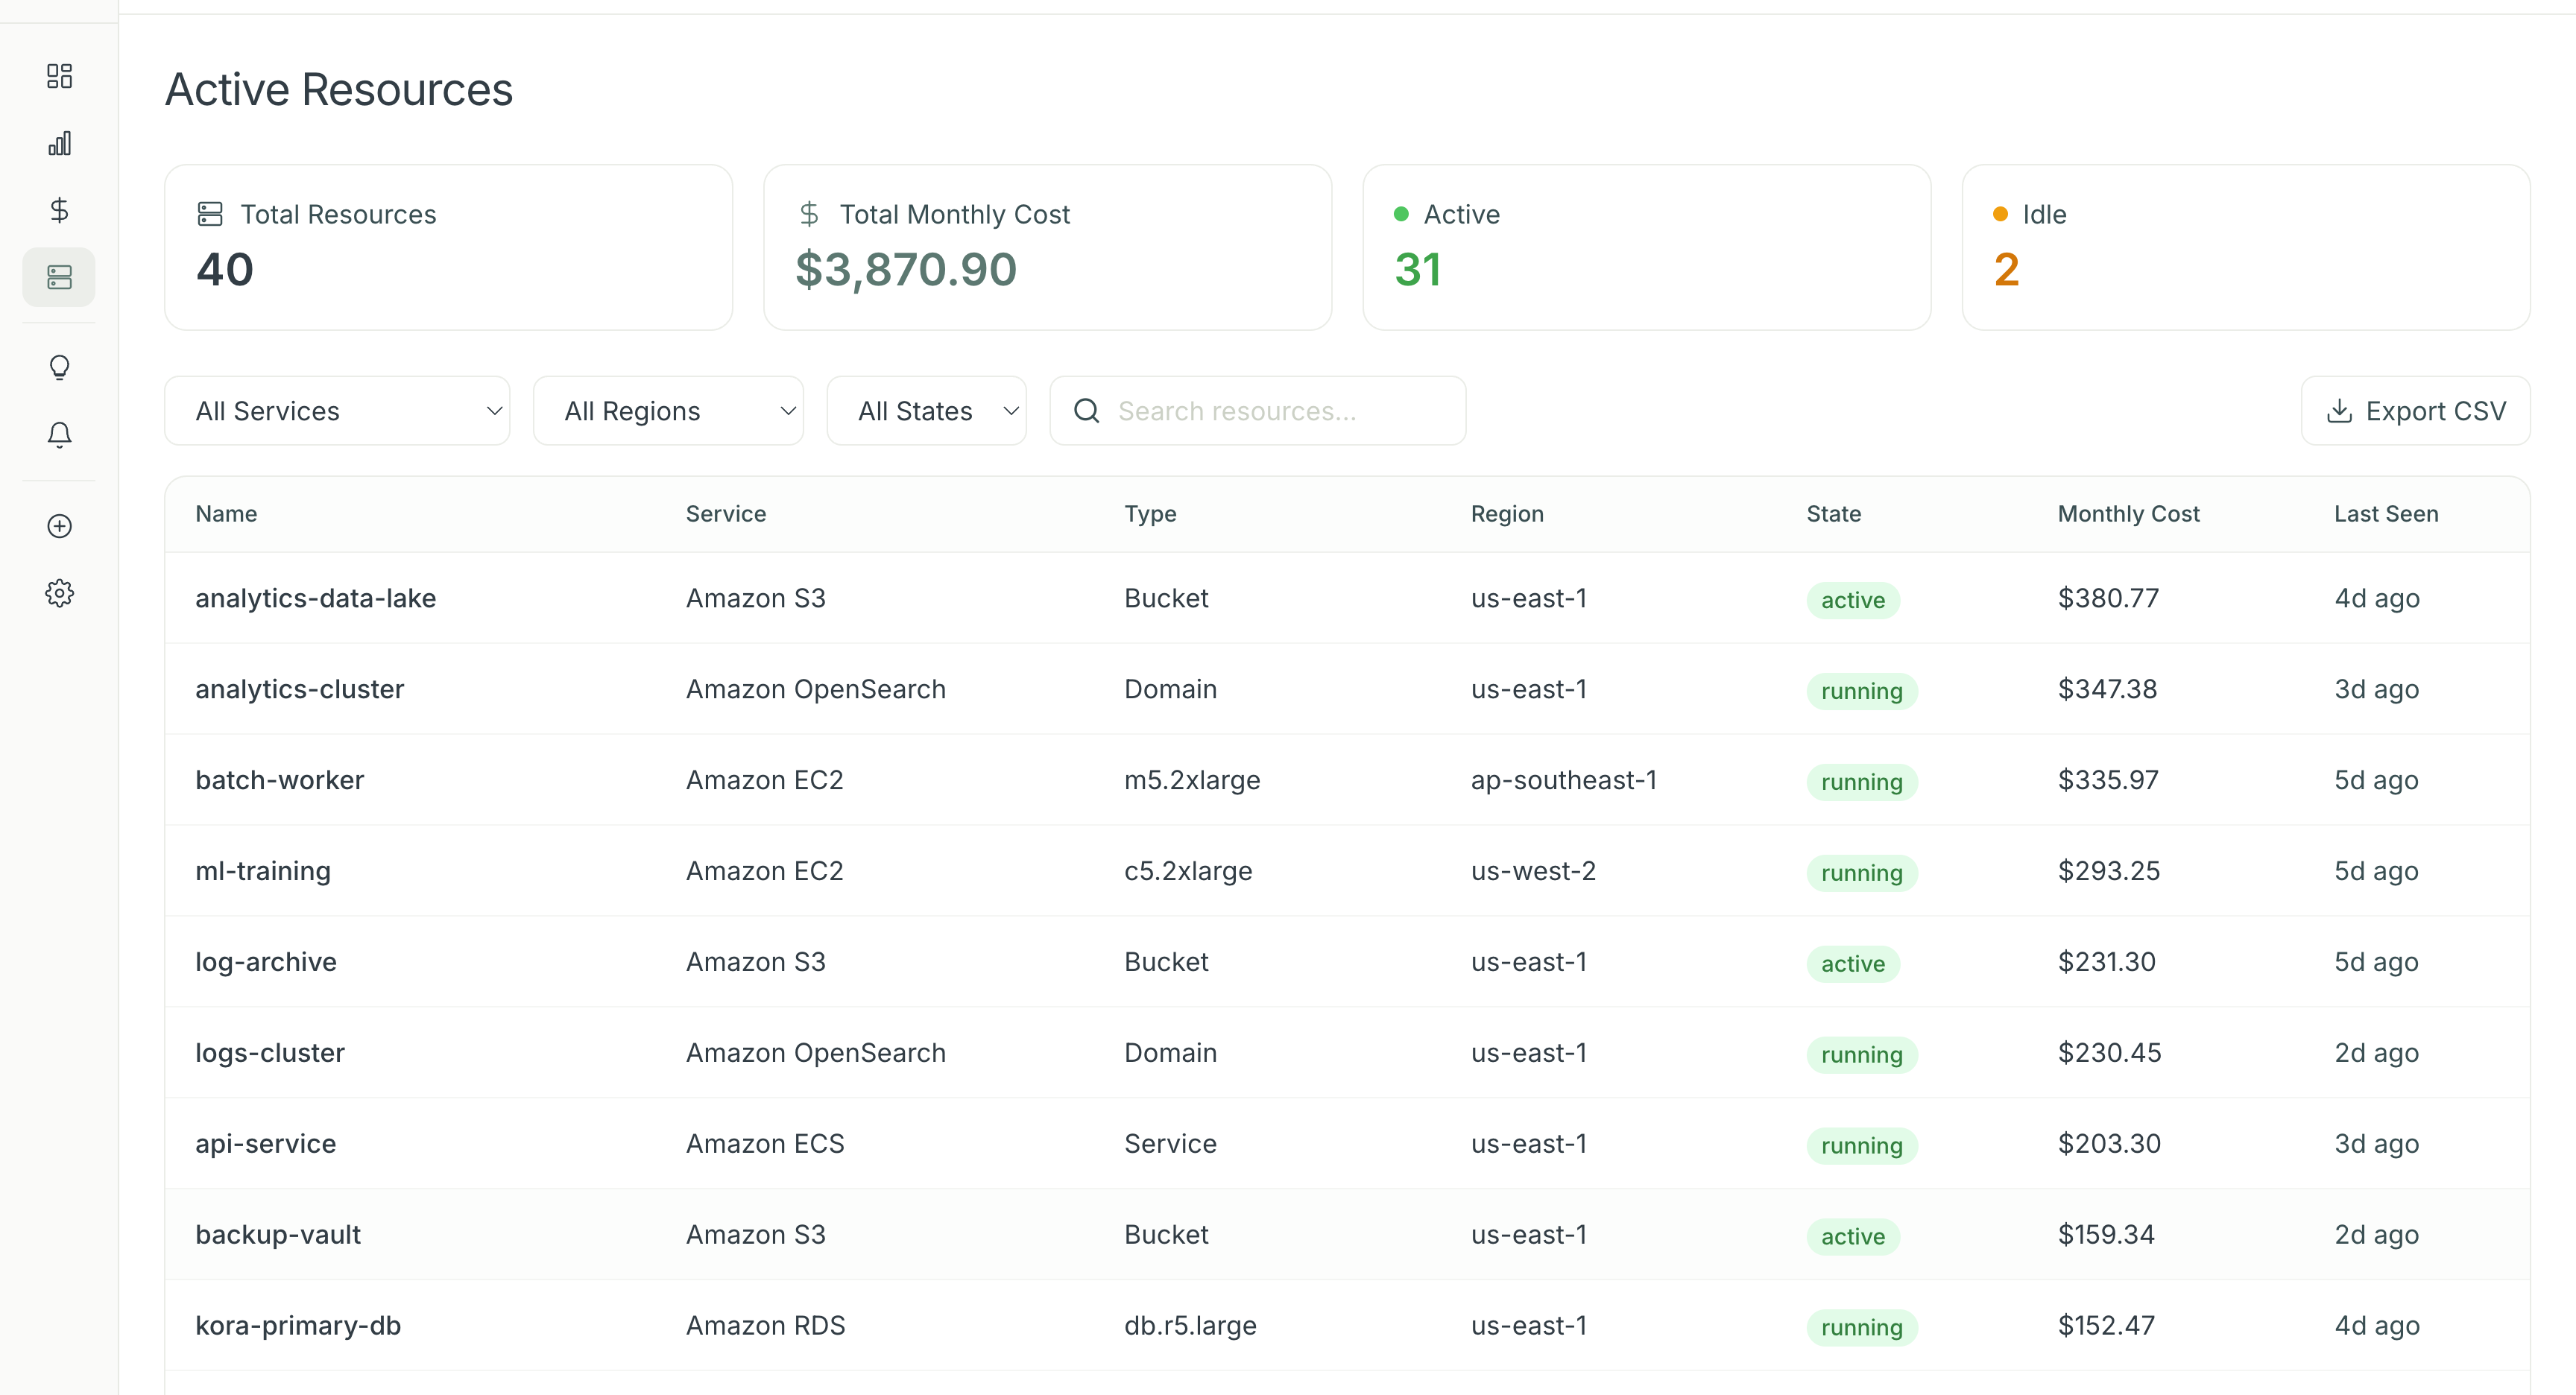This screenshot has width=2576, height=1395.
Task: Click running badge in analytics-cluster row
Action: [x=1861, y=691]
